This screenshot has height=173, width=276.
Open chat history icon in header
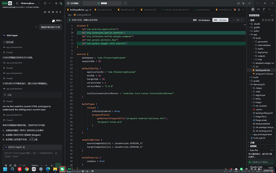[45, 3]
